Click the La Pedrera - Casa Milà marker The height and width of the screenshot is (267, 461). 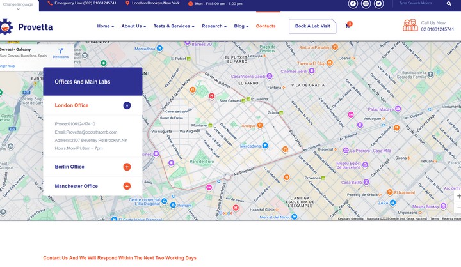click(x=346, y=151)
